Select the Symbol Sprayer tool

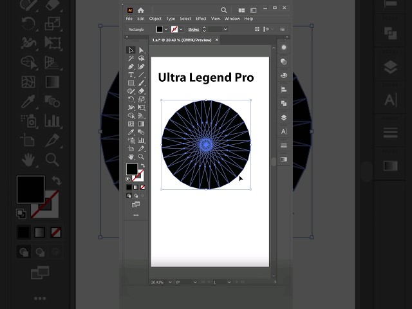pos(131,140)
